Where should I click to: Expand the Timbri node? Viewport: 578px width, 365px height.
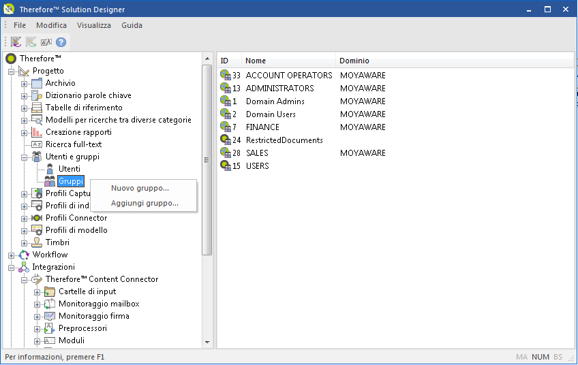click(x=25, y=243)
